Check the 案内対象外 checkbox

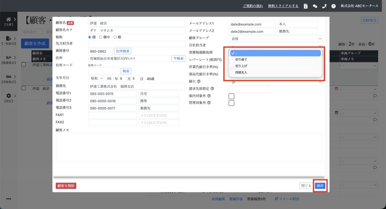point(231,96)
